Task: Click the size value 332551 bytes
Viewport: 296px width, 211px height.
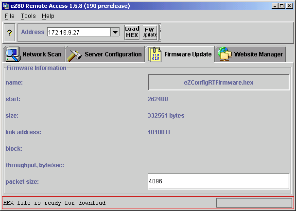Action: tap(166, 115)
